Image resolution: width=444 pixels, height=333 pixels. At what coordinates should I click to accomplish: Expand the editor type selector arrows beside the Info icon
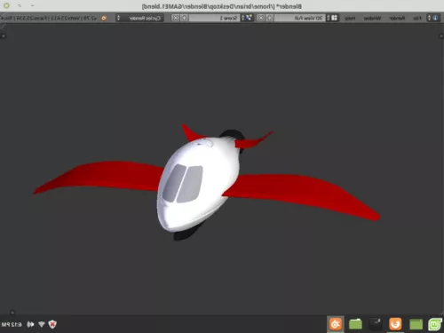(429, 18)
